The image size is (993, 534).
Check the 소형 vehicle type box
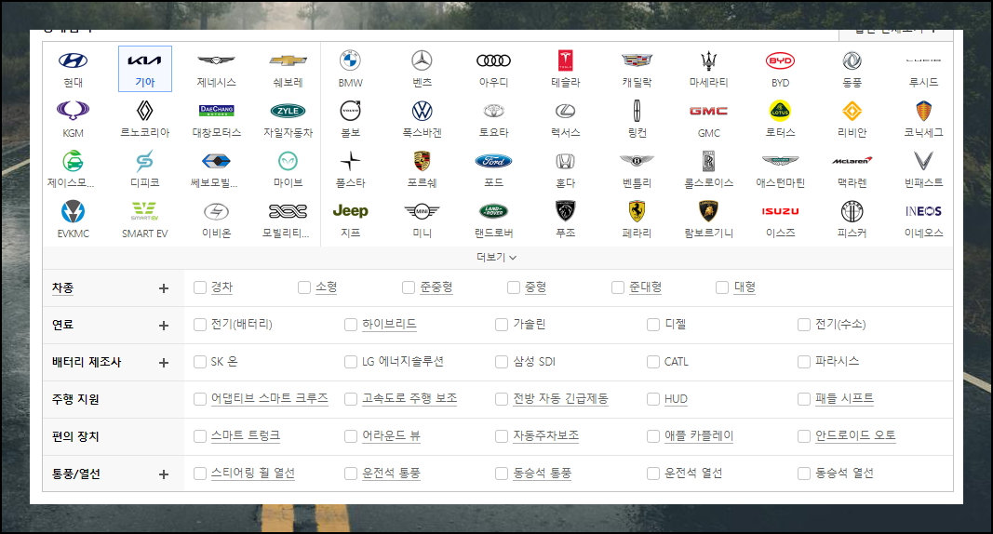304,287
